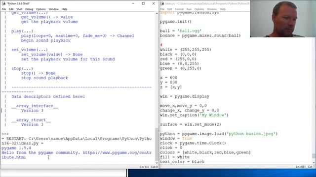Open Options menu in Python Shell window

click(x=41, y=9)
